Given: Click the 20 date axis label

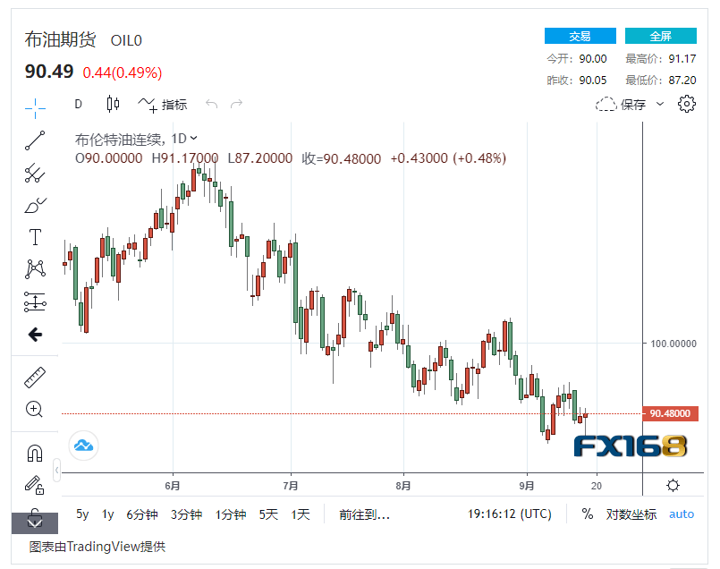Looking at the screenshot, I should click(x=597, y=486).
